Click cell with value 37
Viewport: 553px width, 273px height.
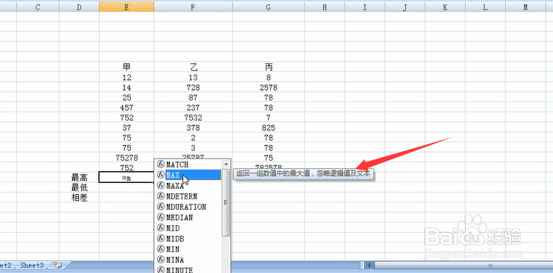127,127
